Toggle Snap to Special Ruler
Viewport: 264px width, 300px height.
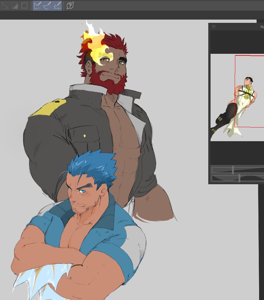[x=47, y=6]
